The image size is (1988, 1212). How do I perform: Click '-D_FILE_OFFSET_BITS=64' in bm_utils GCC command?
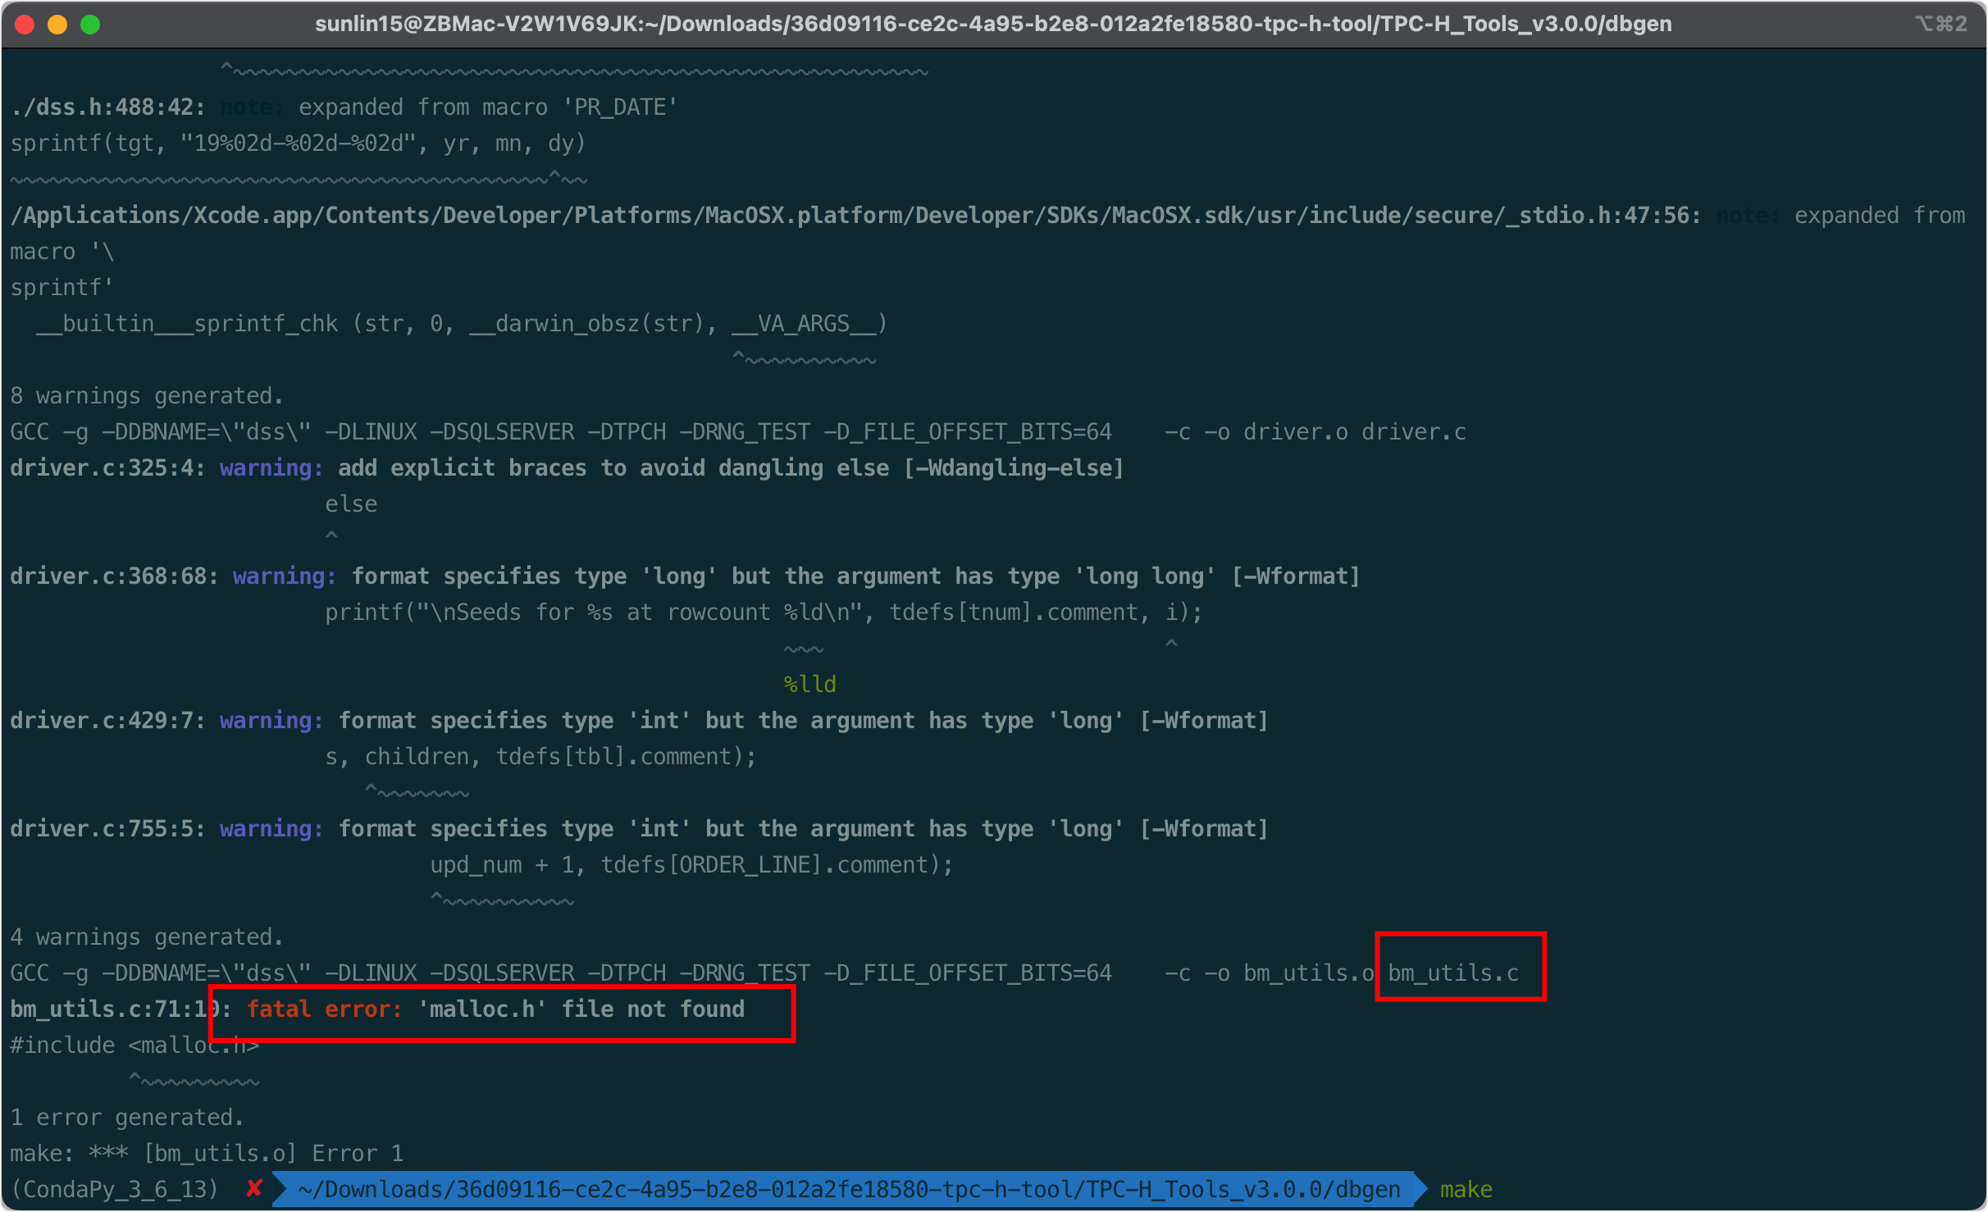point(968,973)
